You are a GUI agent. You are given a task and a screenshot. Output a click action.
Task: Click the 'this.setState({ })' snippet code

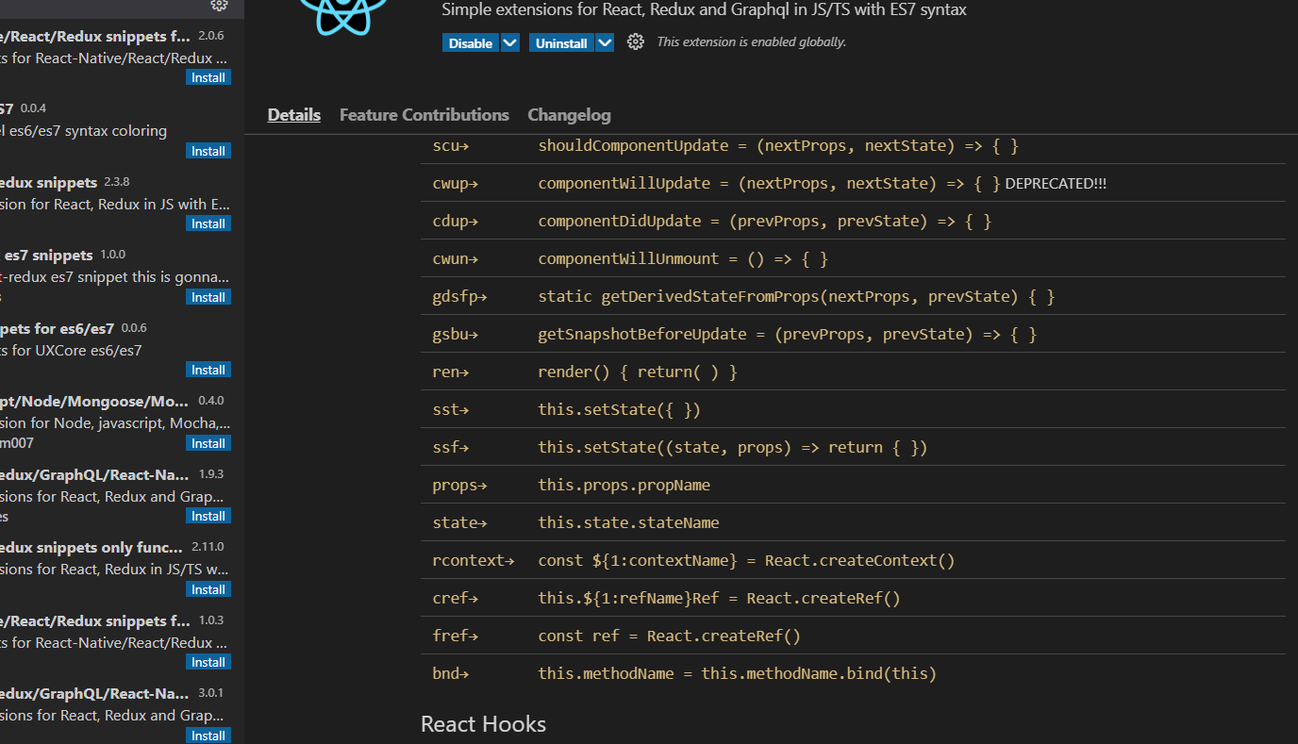tap(620, 410)
